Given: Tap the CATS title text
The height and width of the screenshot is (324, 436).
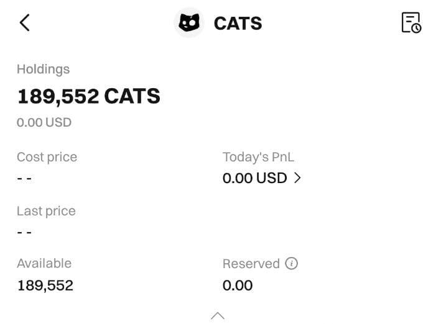Looking at the screenshot, I should (238, 24).
